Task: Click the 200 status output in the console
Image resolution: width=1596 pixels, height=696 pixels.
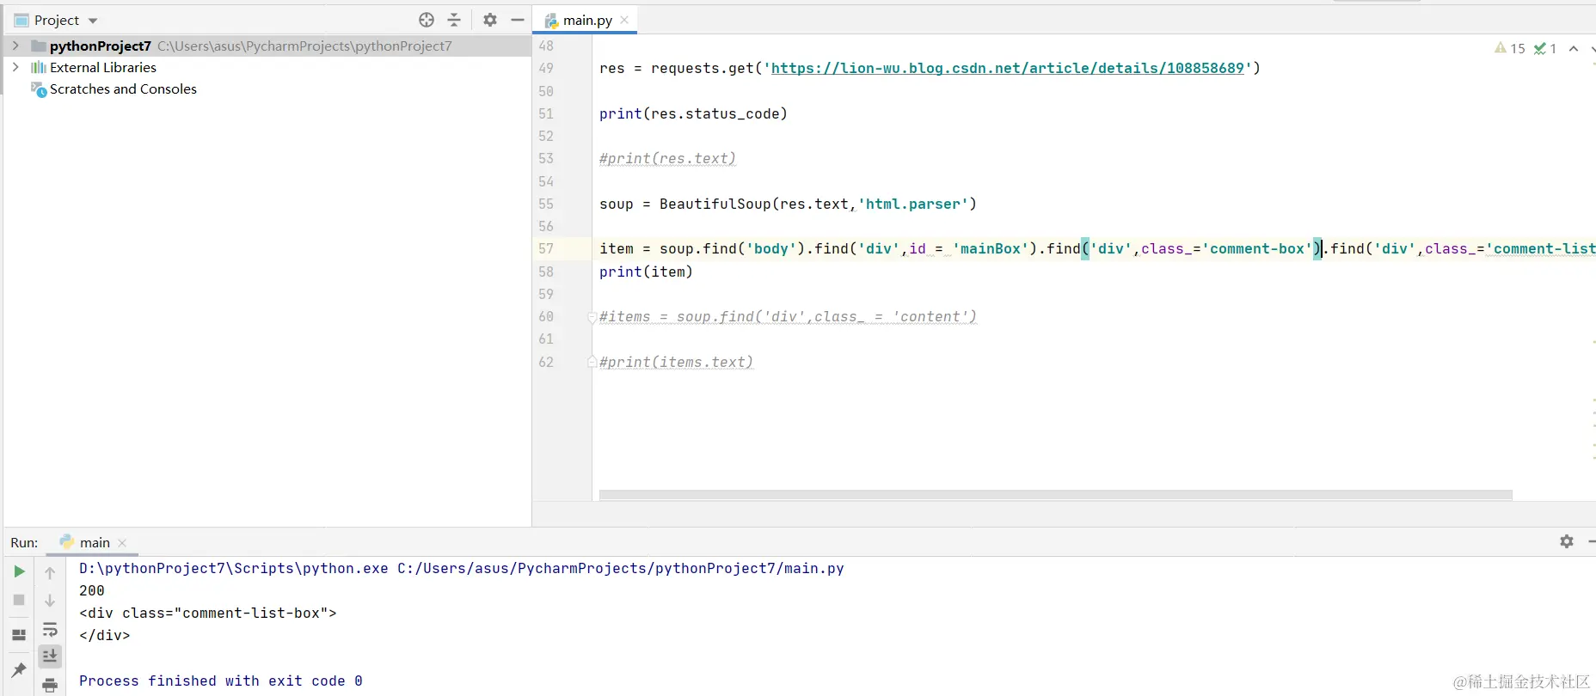Action: click(92, 590)
